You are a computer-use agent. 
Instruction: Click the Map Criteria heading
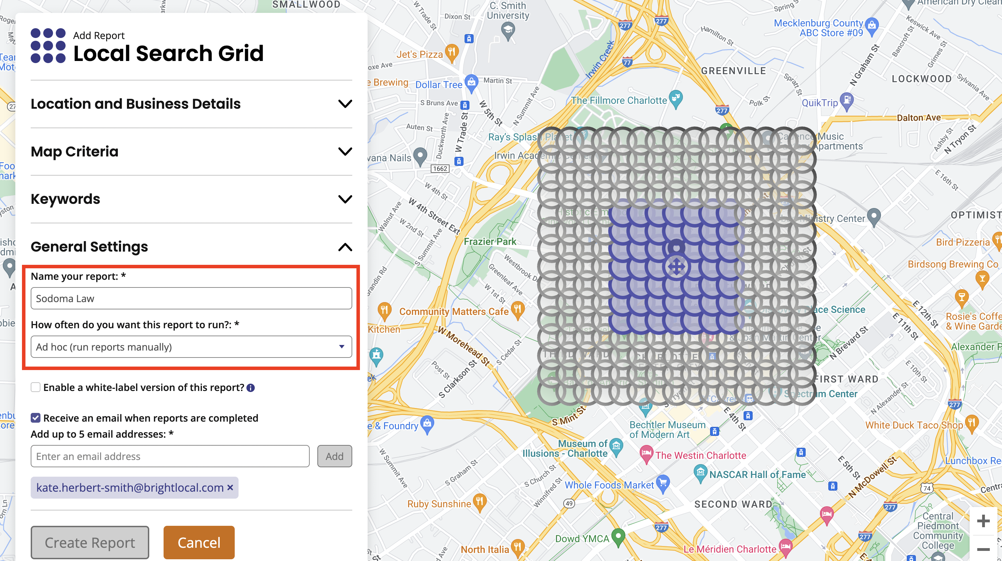[74, 152]
